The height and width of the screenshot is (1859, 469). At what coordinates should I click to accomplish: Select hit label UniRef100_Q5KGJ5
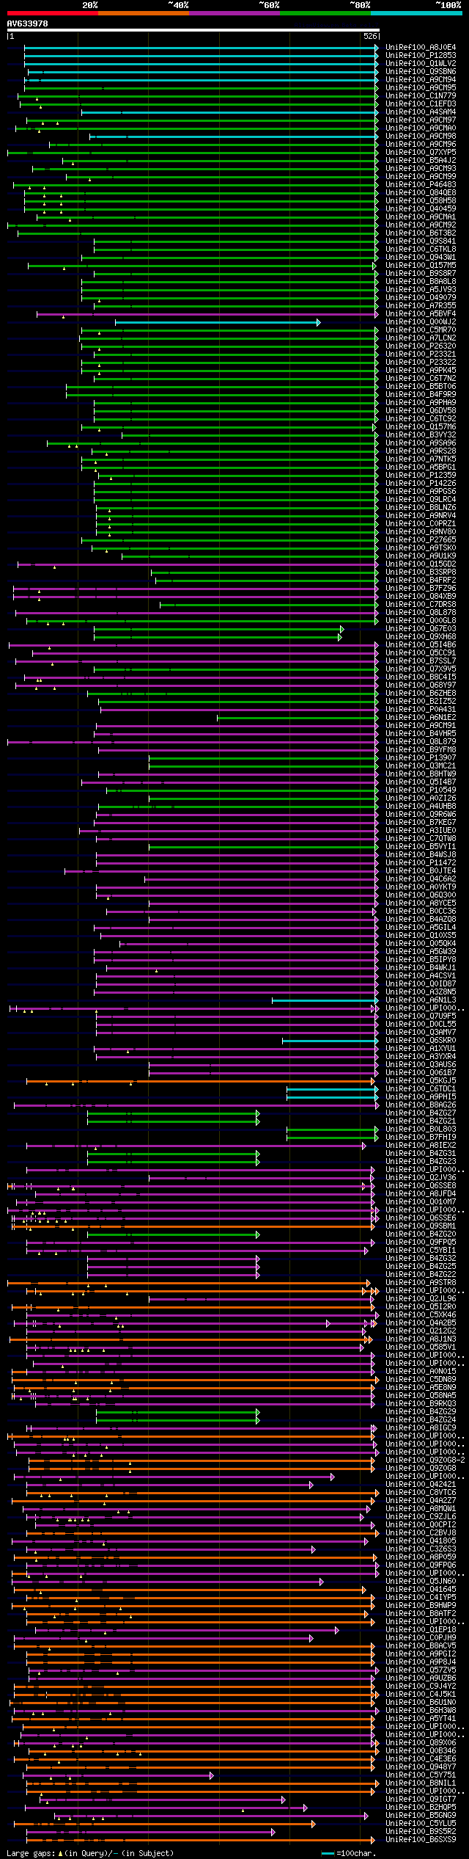421,1081
